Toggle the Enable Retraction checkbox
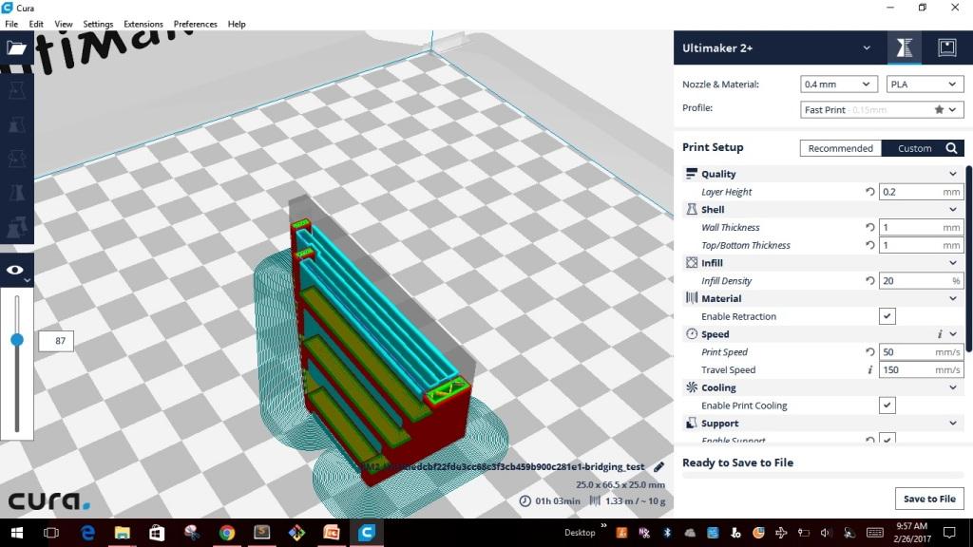 click(x=887, y=316)
